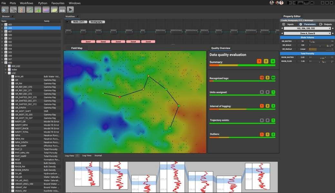
Task: Click the pin icon on Browser tab
Action: pyautogui.click(x=13, y=16)
